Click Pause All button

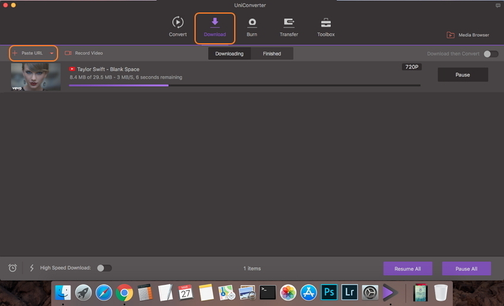pyautogui.click(x=467, y=269)
